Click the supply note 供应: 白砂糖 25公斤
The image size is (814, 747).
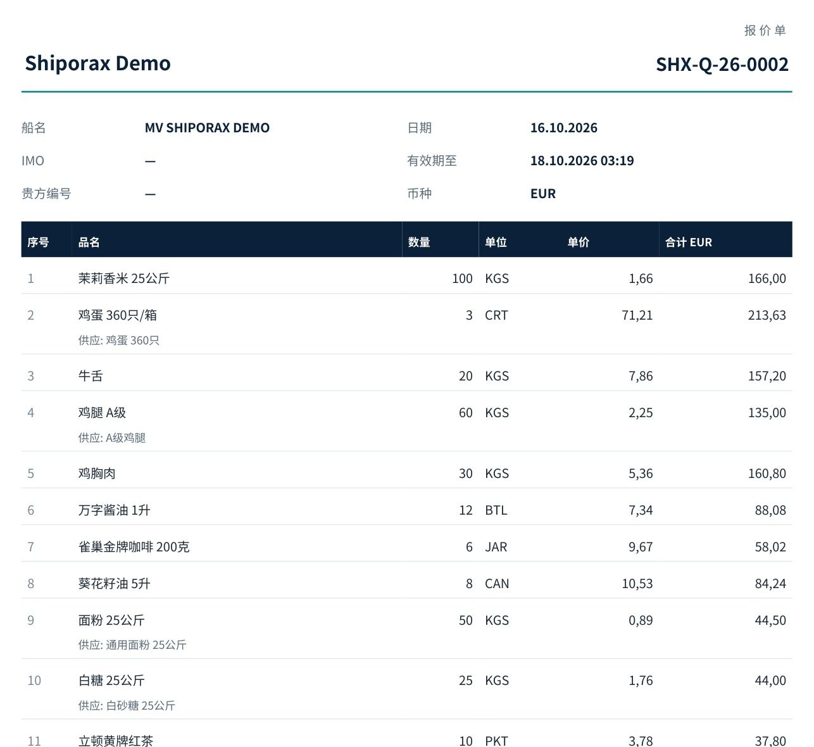[x=127, y=706]
